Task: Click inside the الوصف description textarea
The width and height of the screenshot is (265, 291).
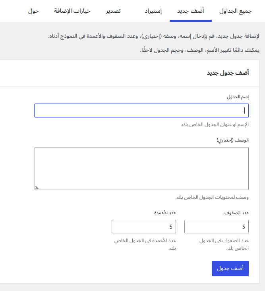Action: click(141, 168)
